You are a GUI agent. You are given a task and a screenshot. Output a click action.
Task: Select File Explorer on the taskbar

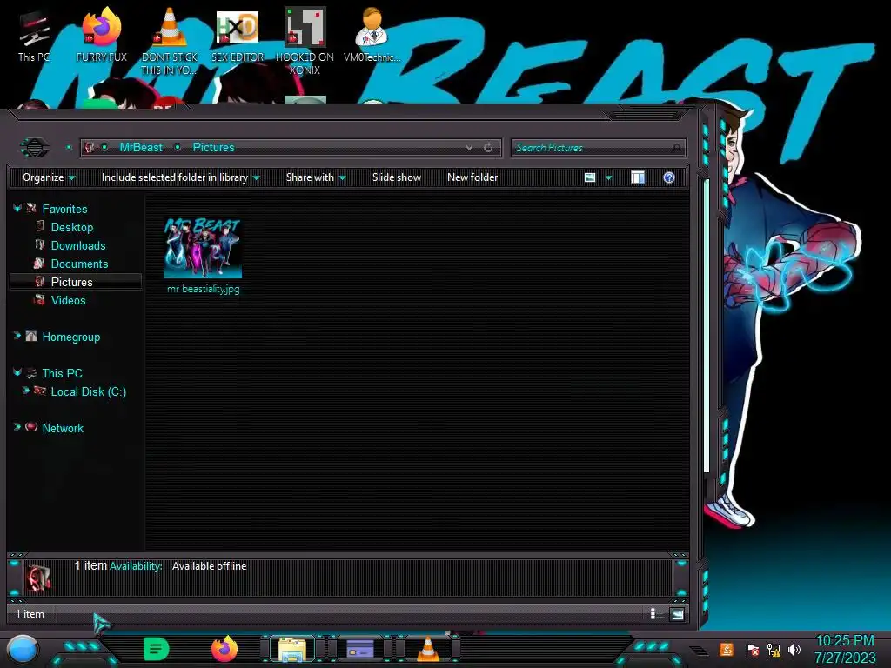point(292,649)
